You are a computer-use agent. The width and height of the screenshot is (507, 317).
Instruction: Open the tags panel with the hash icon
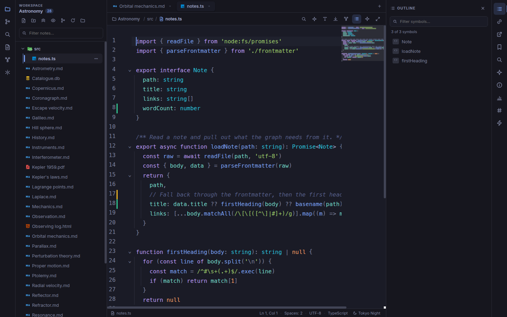(x=499, y=111)
